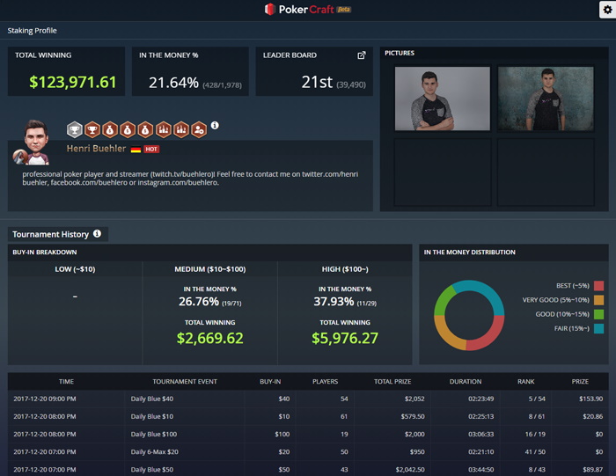Image resolution: width=616 pixels, height=476 pixels.
Task: Click the profile bio text
Action: click(x=190, y=179)
